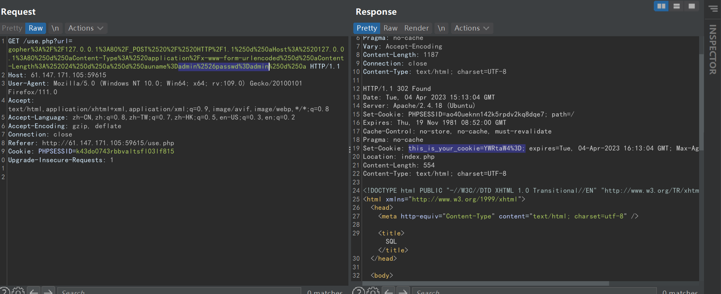The height and width of the screenshot is (294, 721).
Task: Click the PHPSESSID cookie value in Request
Action: point(125,151)
